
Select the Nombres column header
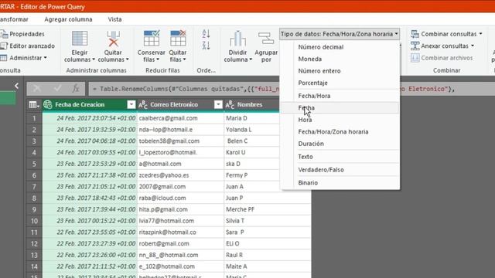click(x=250, y=105)
